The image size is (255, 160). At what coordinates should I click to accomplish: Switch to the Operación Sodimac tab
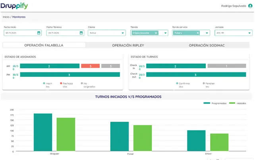coord(207,46)
